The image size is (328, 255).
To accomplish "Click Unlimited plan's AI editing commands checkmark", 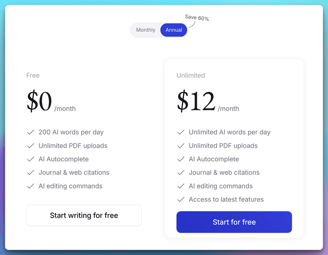I will click(181, 186).
